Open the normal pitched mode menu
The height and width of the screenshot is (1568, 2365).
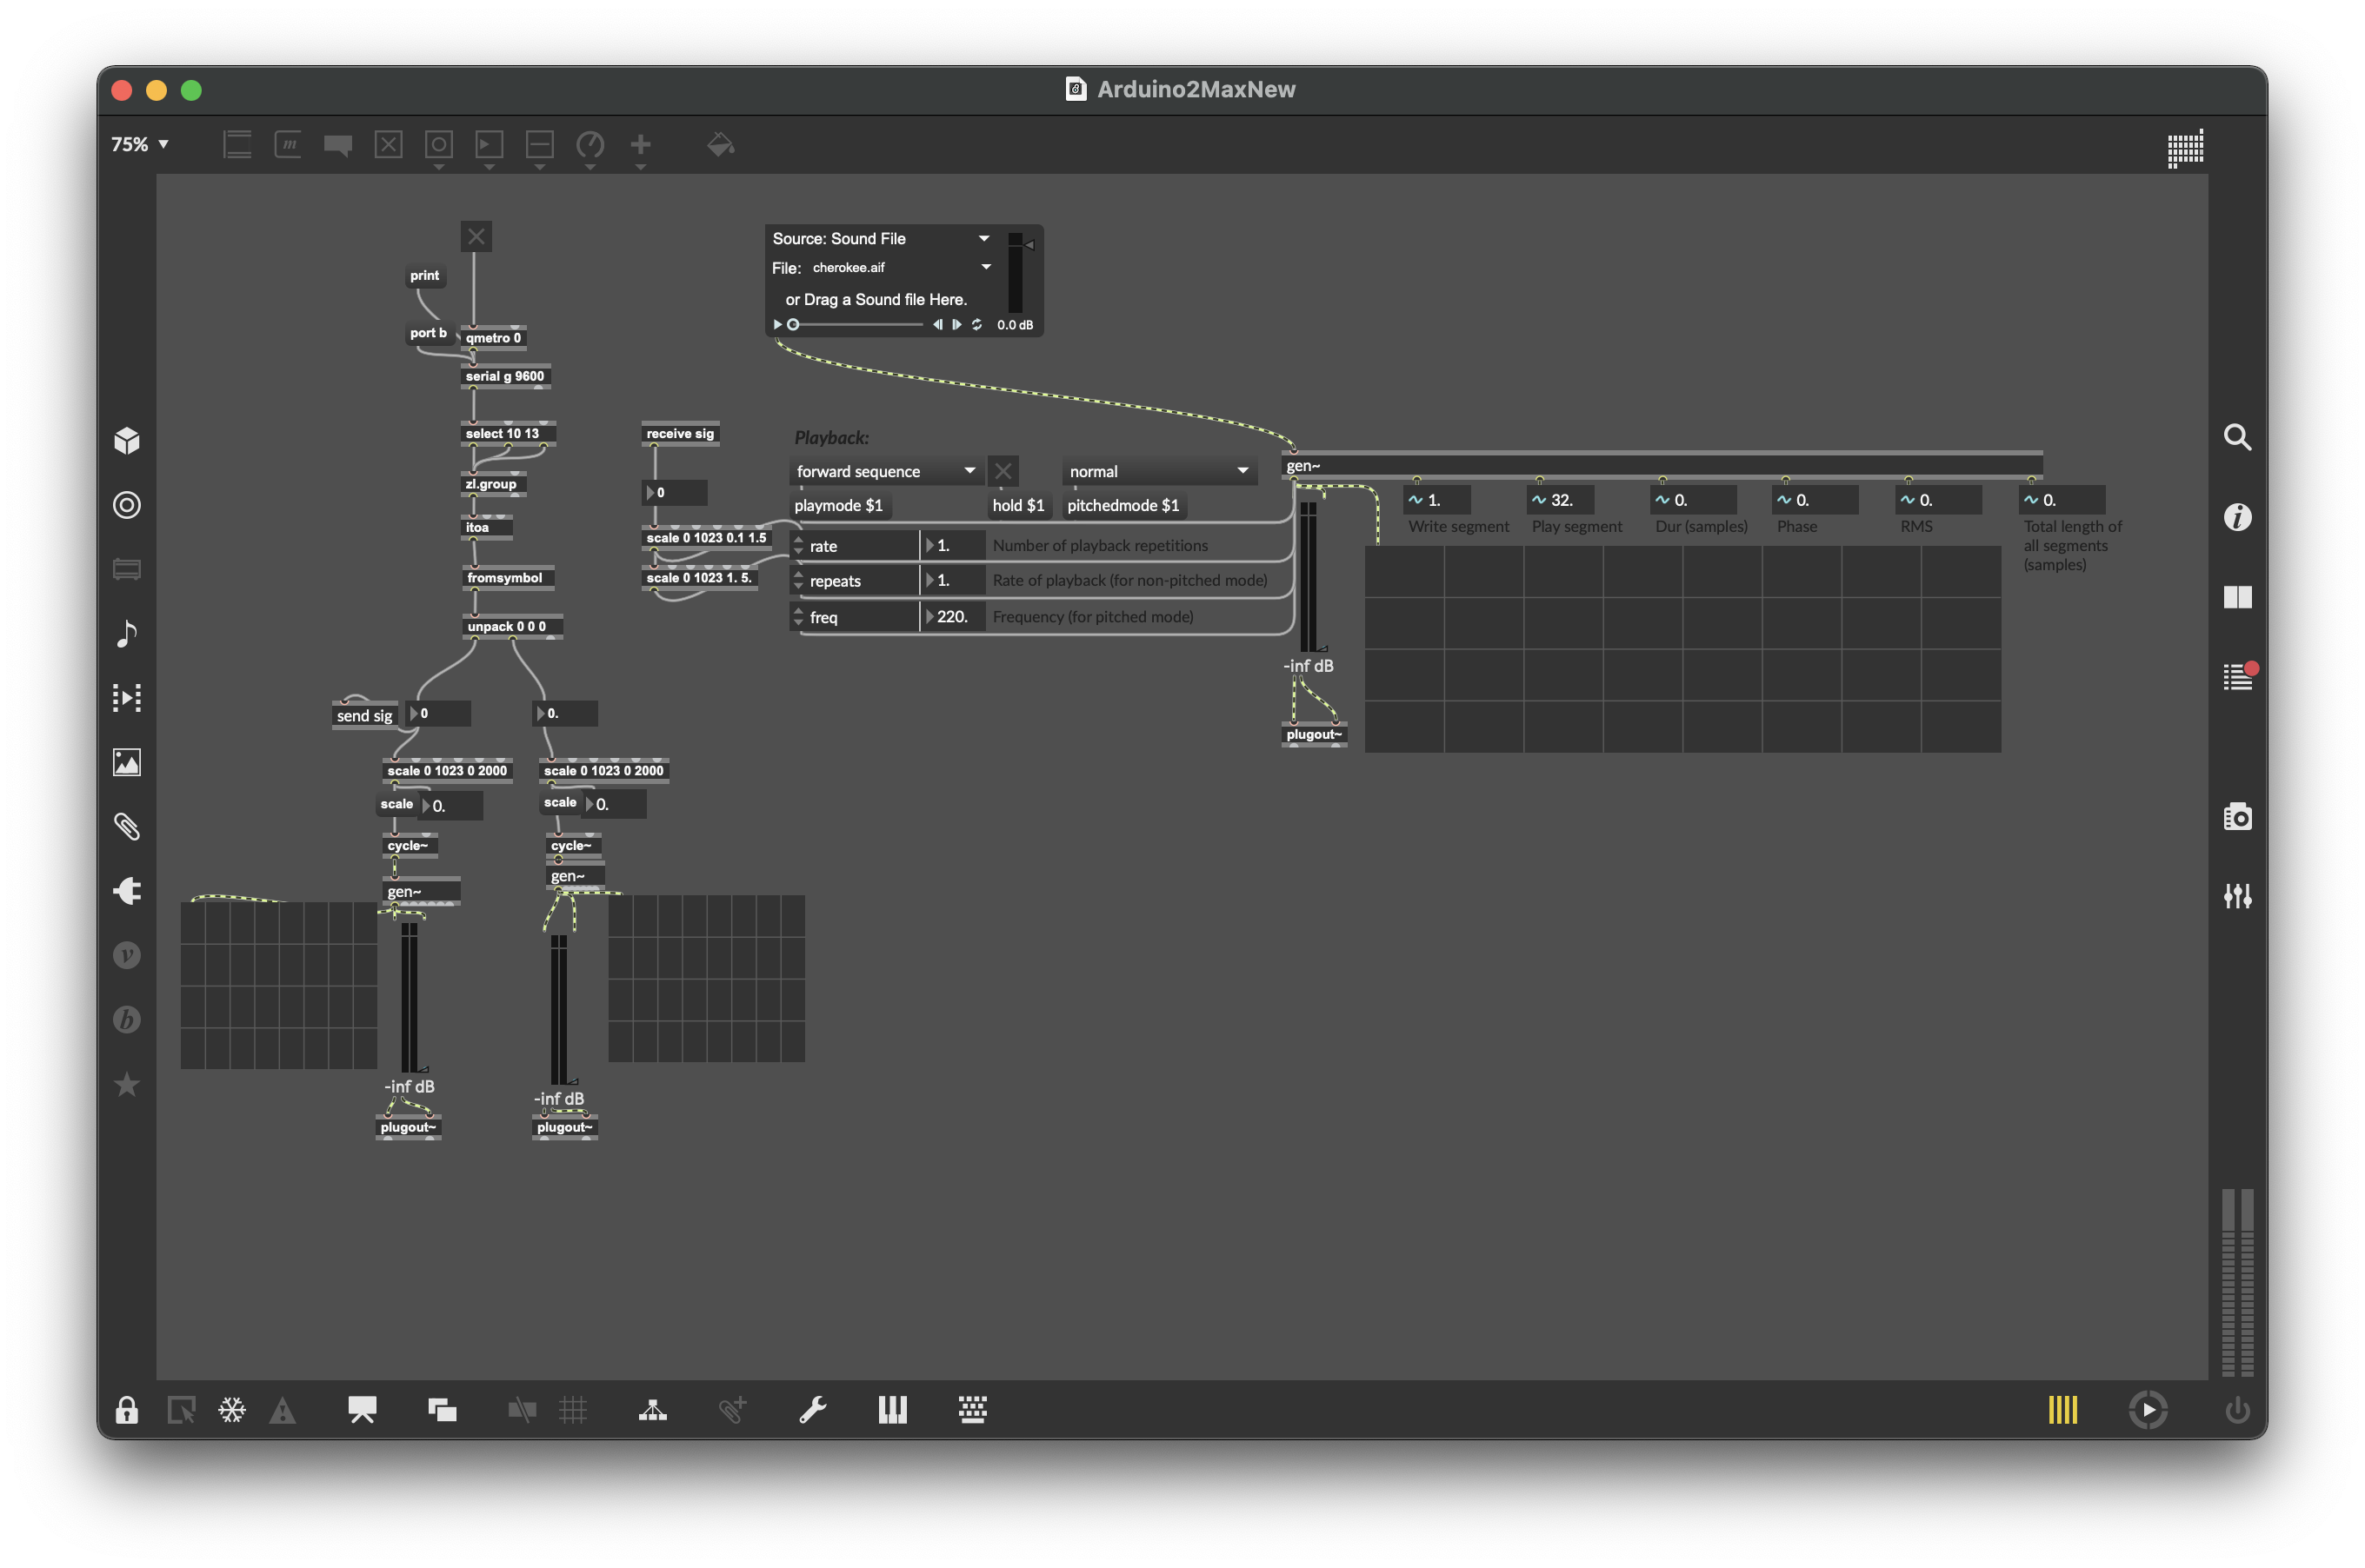pos(1158,471)
